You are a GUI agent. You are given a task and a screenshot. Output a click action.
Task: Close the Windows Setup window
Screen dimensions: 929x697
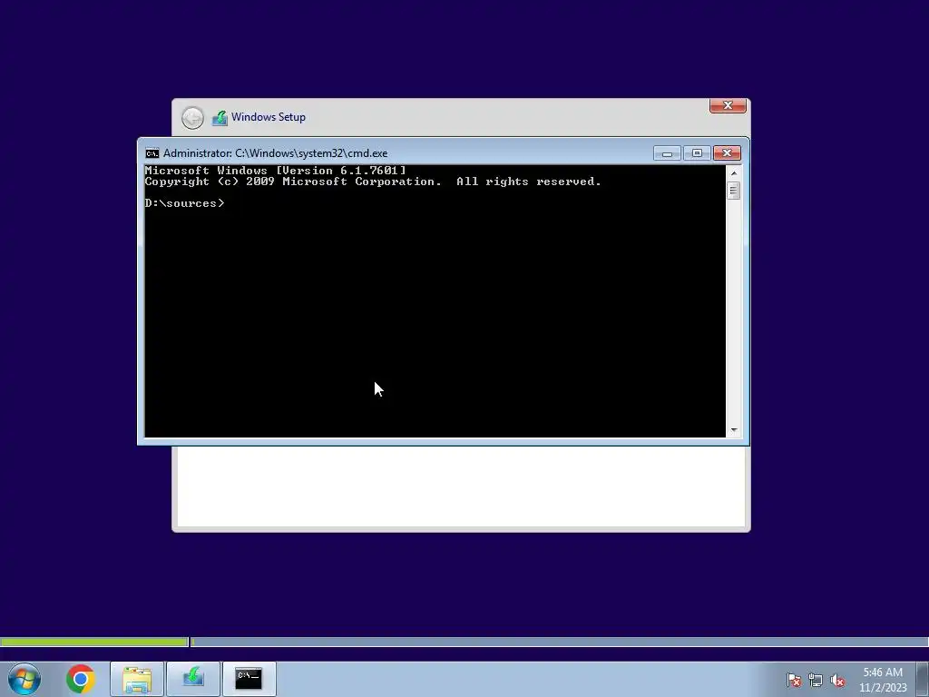[x=728, y=105]
